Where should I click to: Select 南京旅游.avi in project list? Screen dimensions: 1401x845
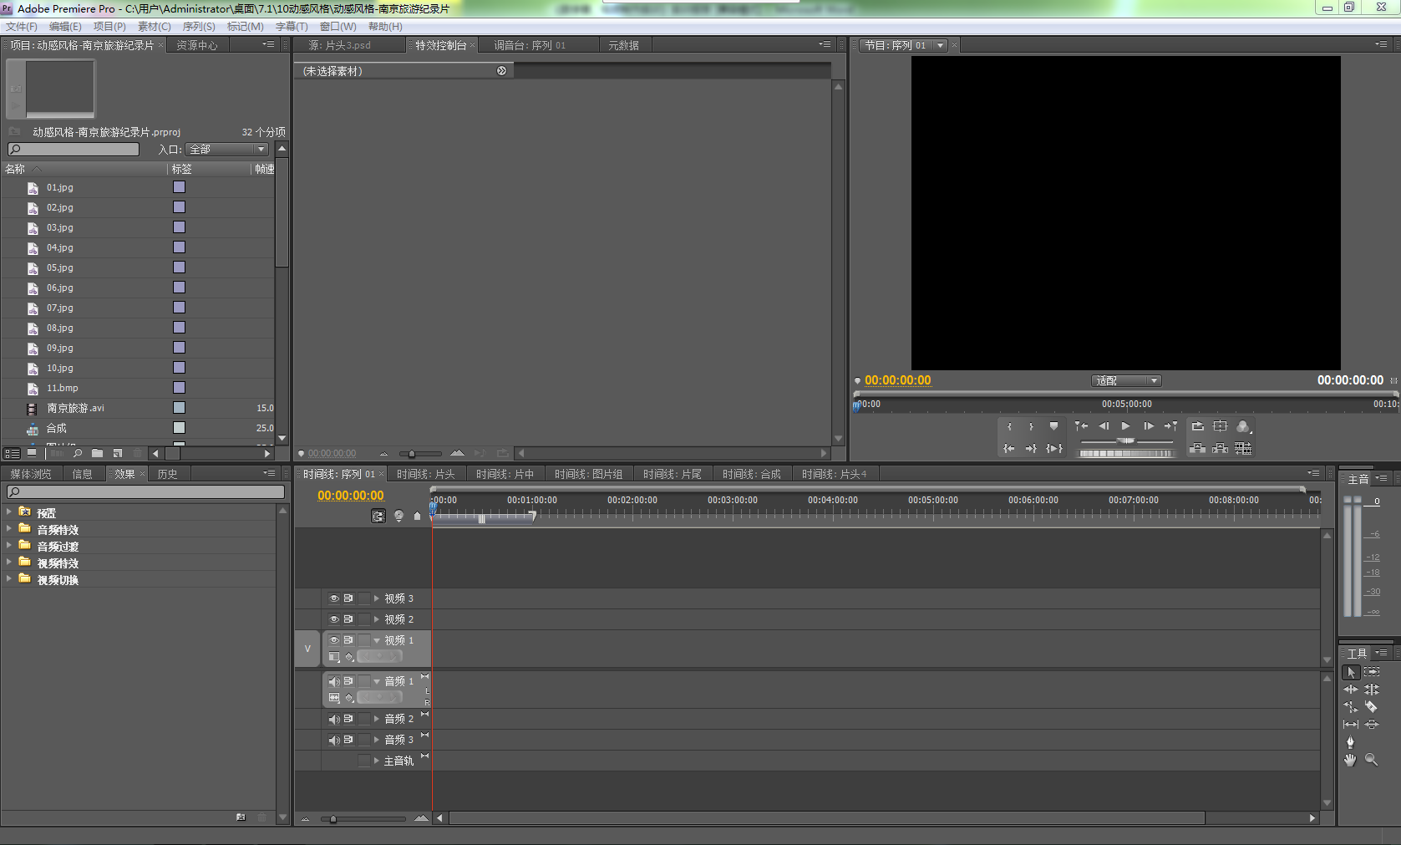pos(75,409)
